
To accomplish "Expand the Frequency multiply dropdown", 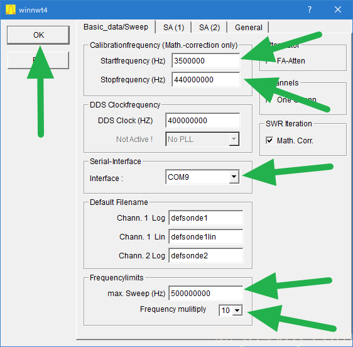I will tap(237, 311).
